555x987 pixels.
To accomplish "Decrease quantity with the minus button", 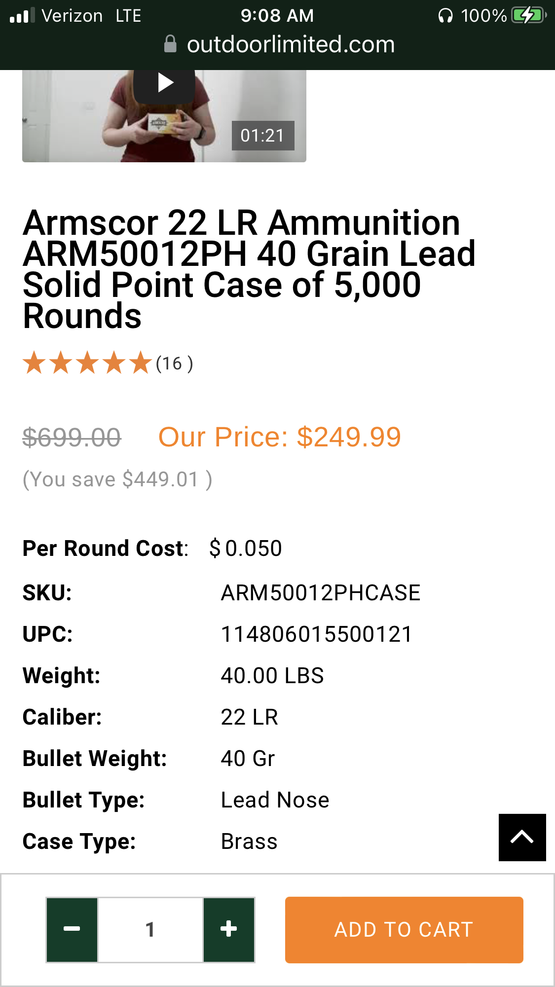I will click(72, 930).
